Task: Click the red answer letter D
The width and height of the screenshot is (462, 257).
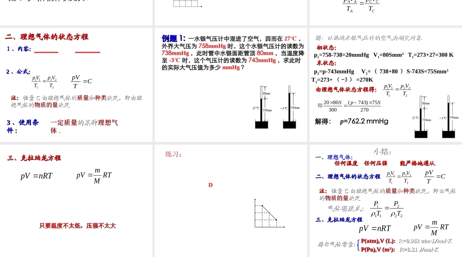Action: click(210, 185)
